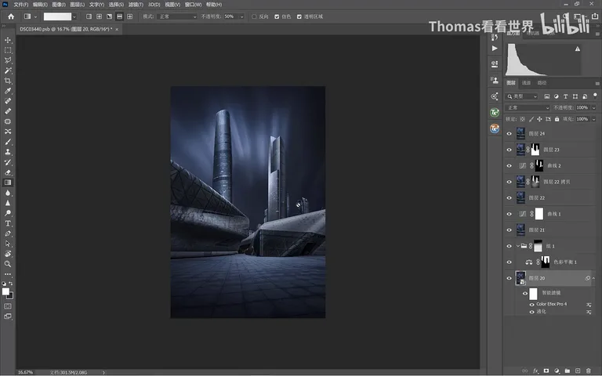Click the Lock all padlock icon

tap(557, 119)
